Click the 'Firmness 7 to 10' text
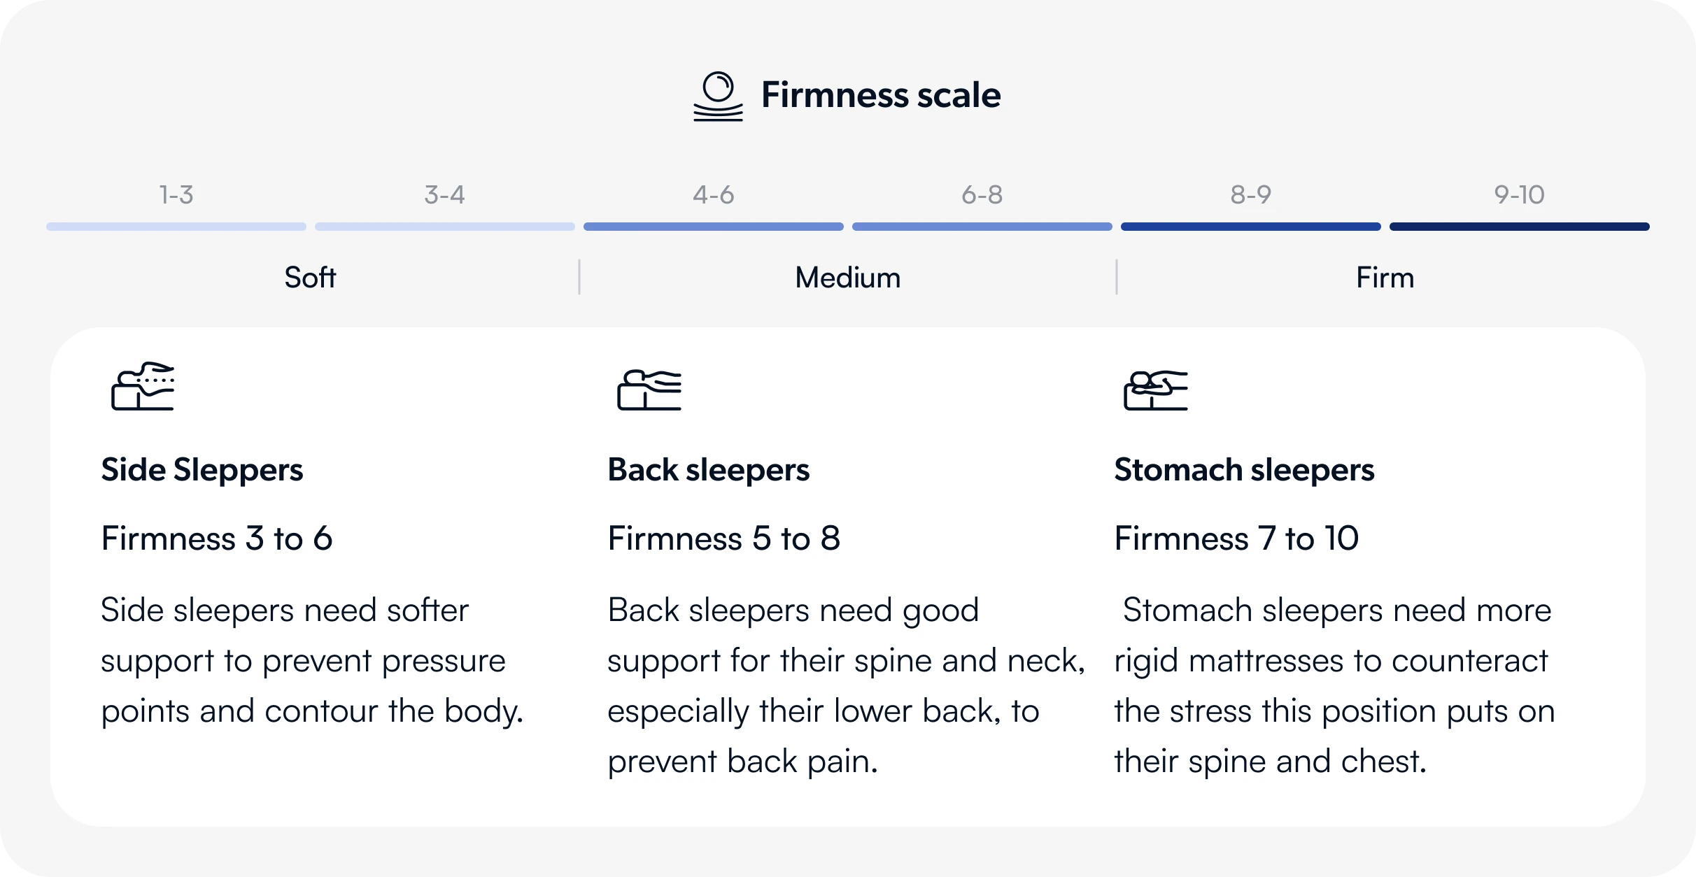 pos(1236,539)
